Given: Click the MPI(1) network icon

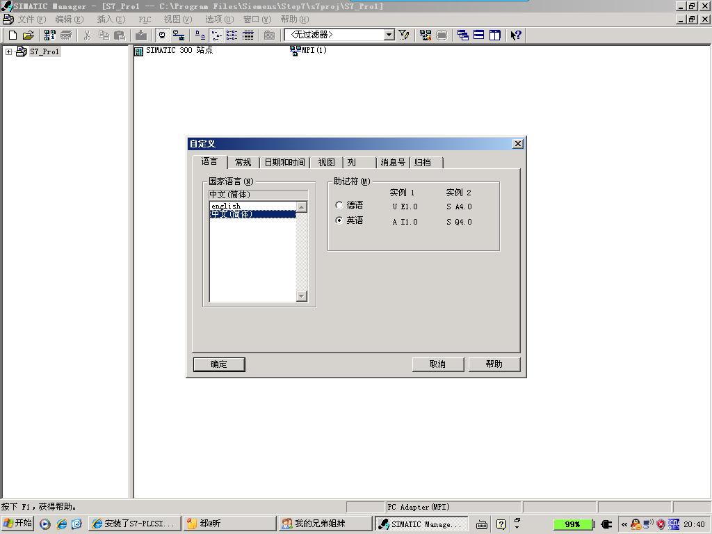Looking at the screenshot, I should click(295, 51).
